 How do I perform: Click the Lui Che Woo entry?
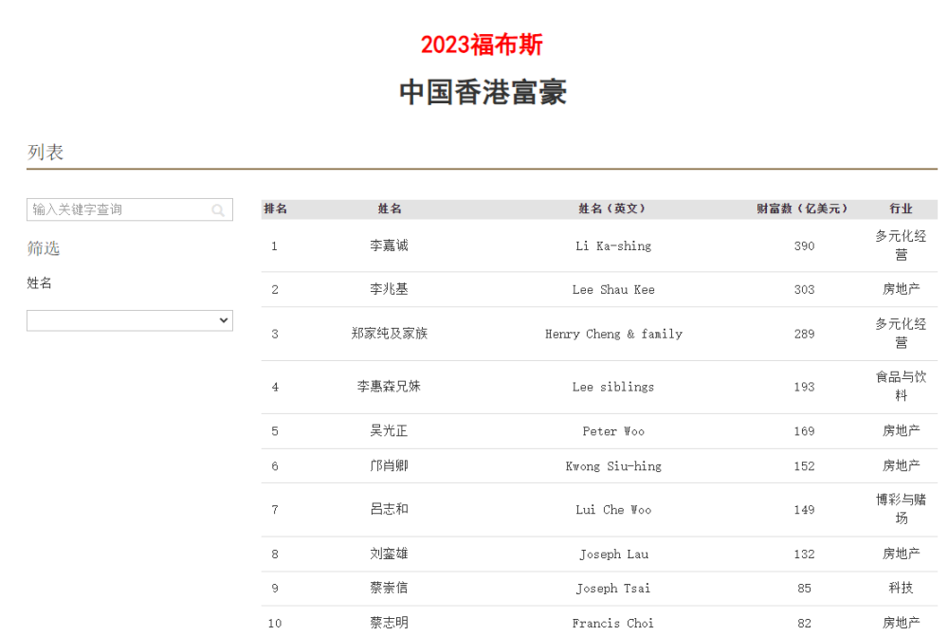613,510
